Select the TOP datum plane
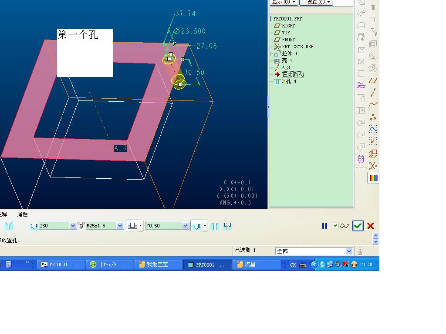The width and height of the screenshot is (446, 334). (x=286, y=33)
